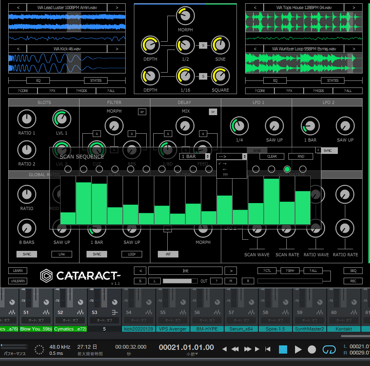Toggle SYNC under the 1 BAR scan knob

(x=97, y=254)
